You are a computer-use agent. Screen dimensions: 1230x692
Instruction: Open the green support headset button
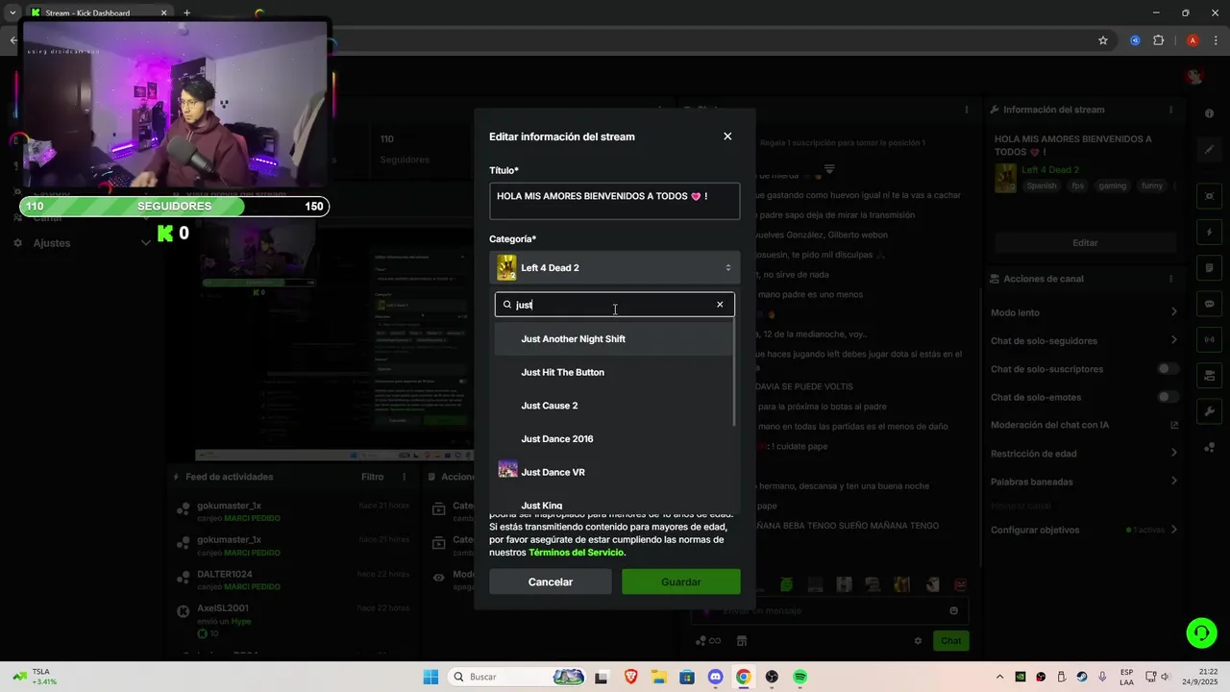(1201, 632)
